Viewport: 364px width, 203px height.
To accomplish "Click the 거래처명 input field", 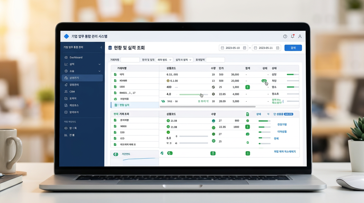I will click(x=130, y=60).
